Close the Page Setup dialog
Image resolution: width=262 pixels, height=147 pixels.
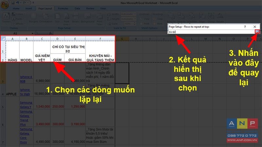[x=255, y=27]
